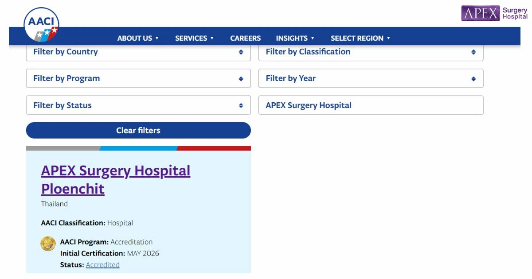Open the Services navigation menu

pos(195,38)
